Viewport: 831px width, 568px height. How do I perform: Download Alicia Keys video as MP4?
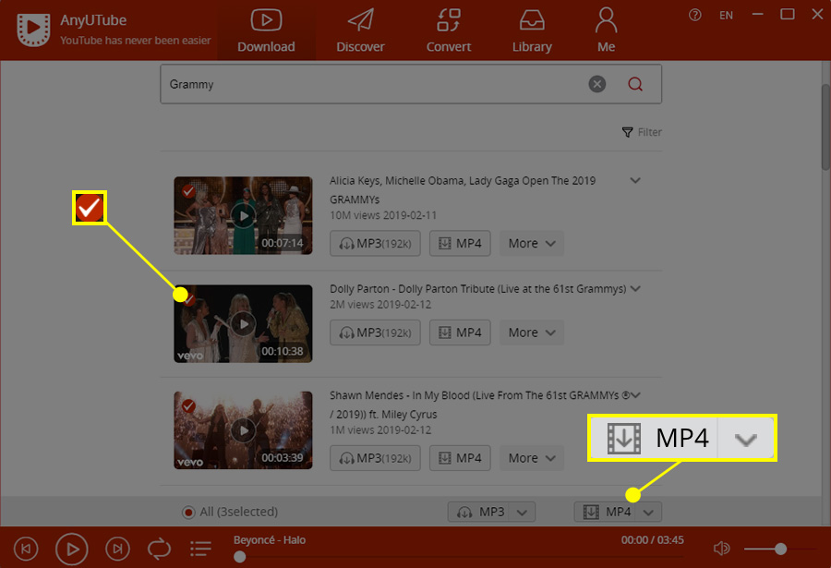(460, 244)
